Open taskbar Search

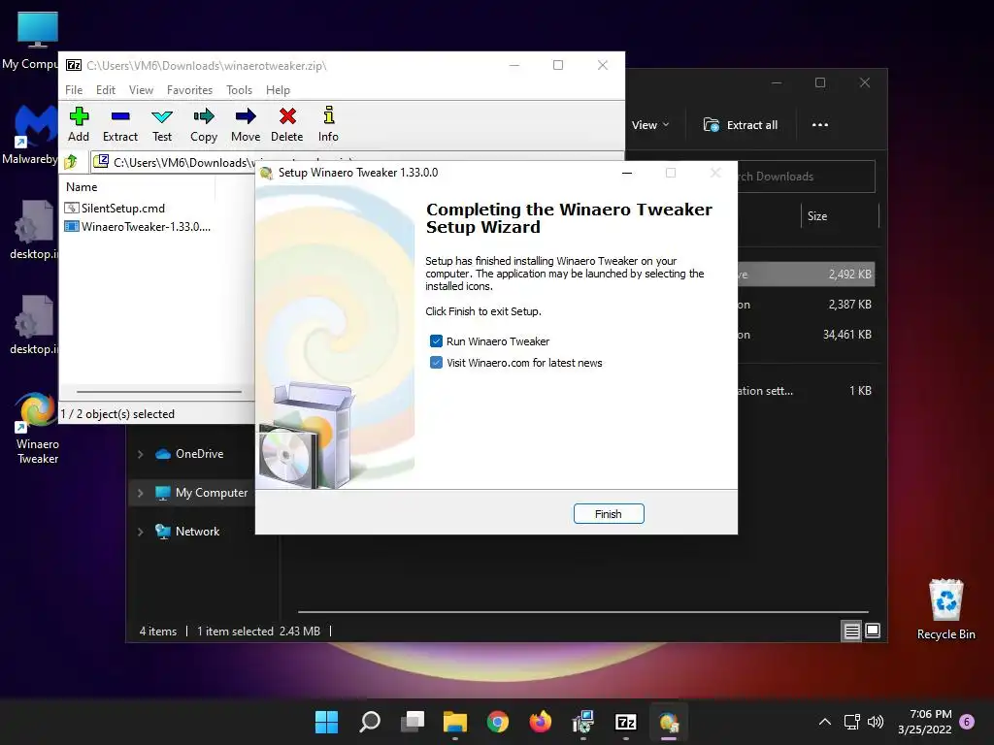pyautogui.click(x=370, y=722)
